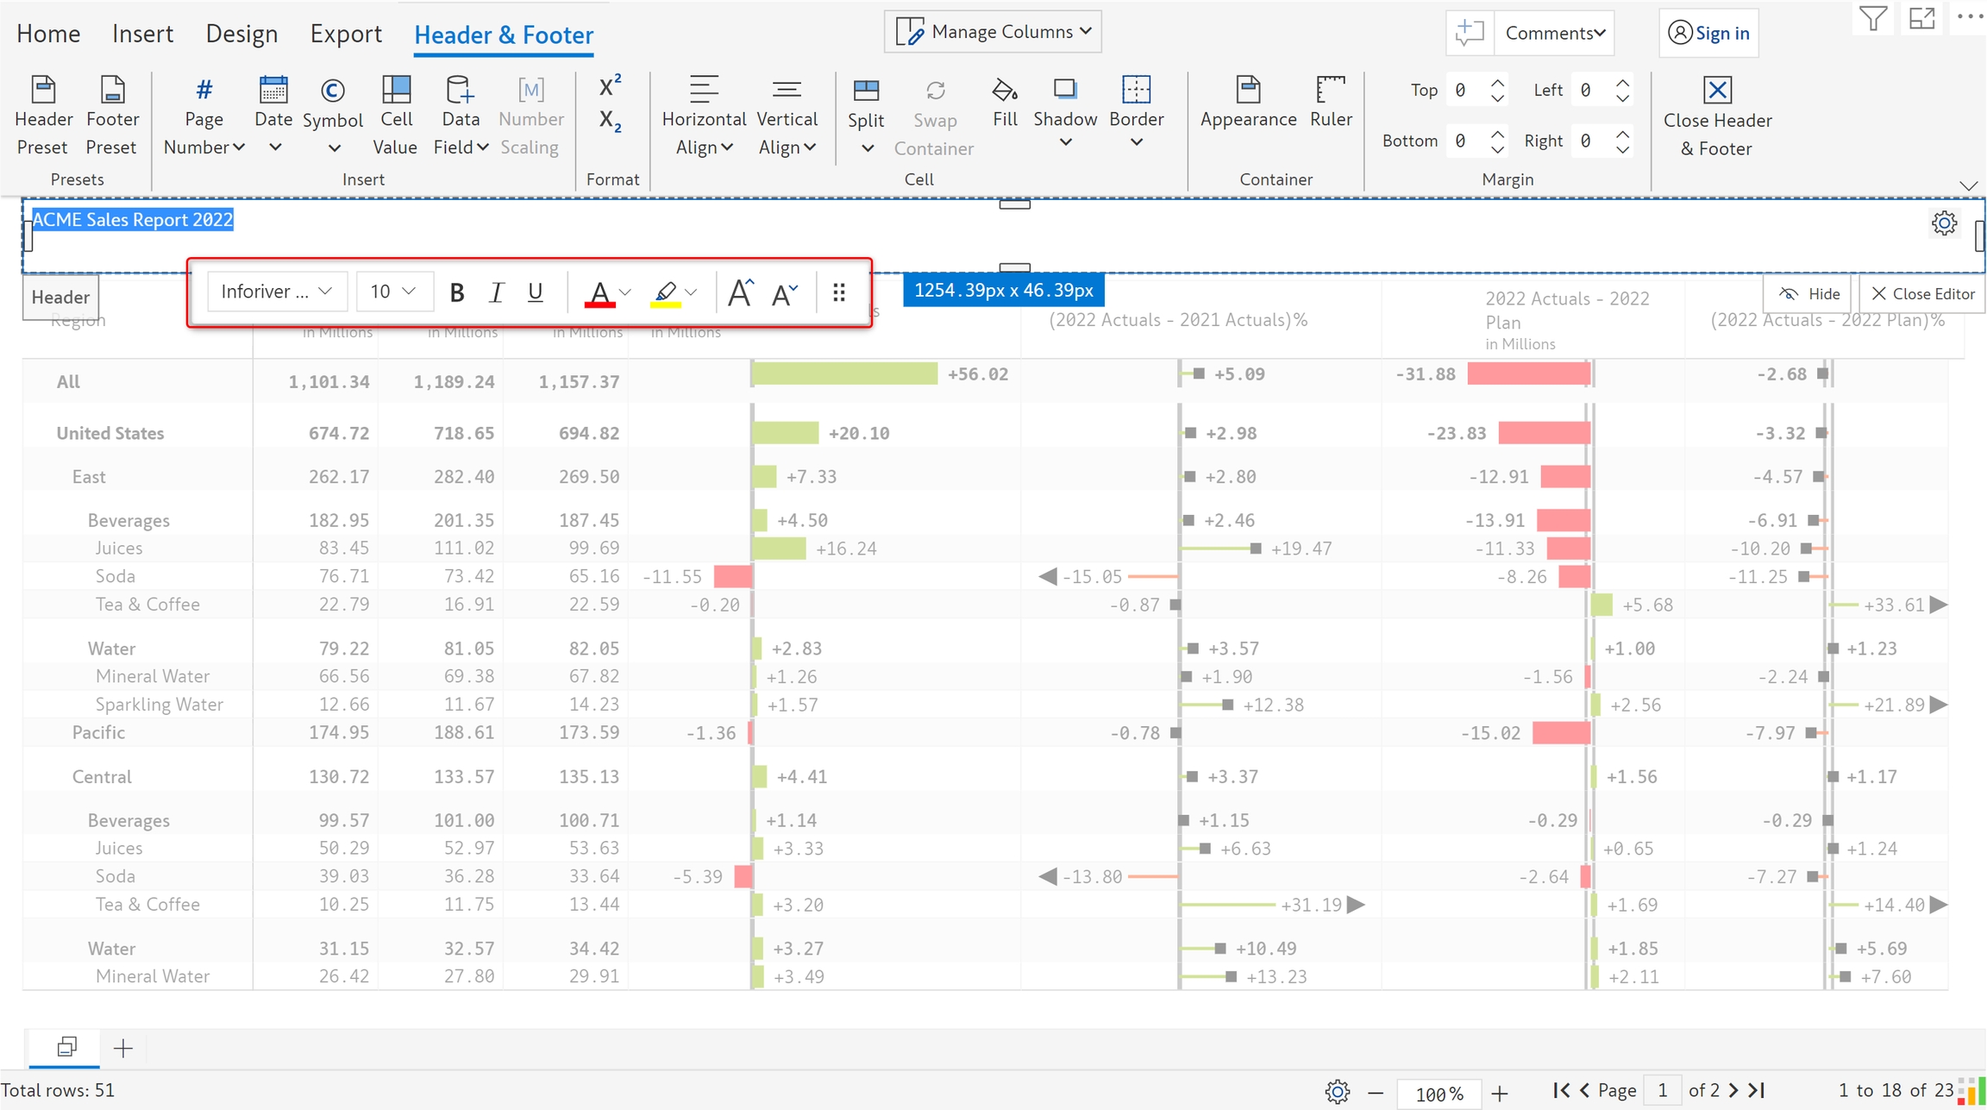Screen dimensions: 1987x1110
Task: Toggle underline formatting in text toolbar
Action: 535,292
